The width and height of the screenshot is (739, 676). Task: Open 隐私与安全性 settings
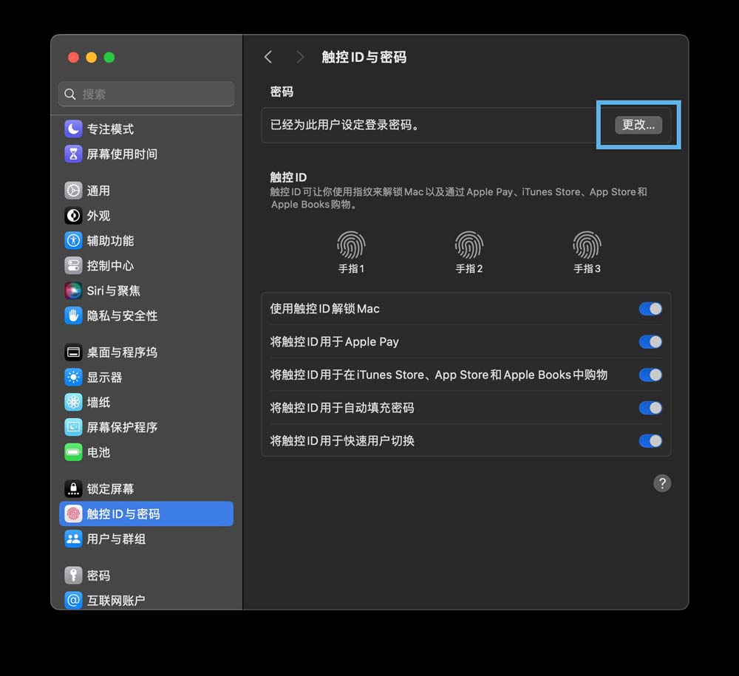(x=122, y=315)
